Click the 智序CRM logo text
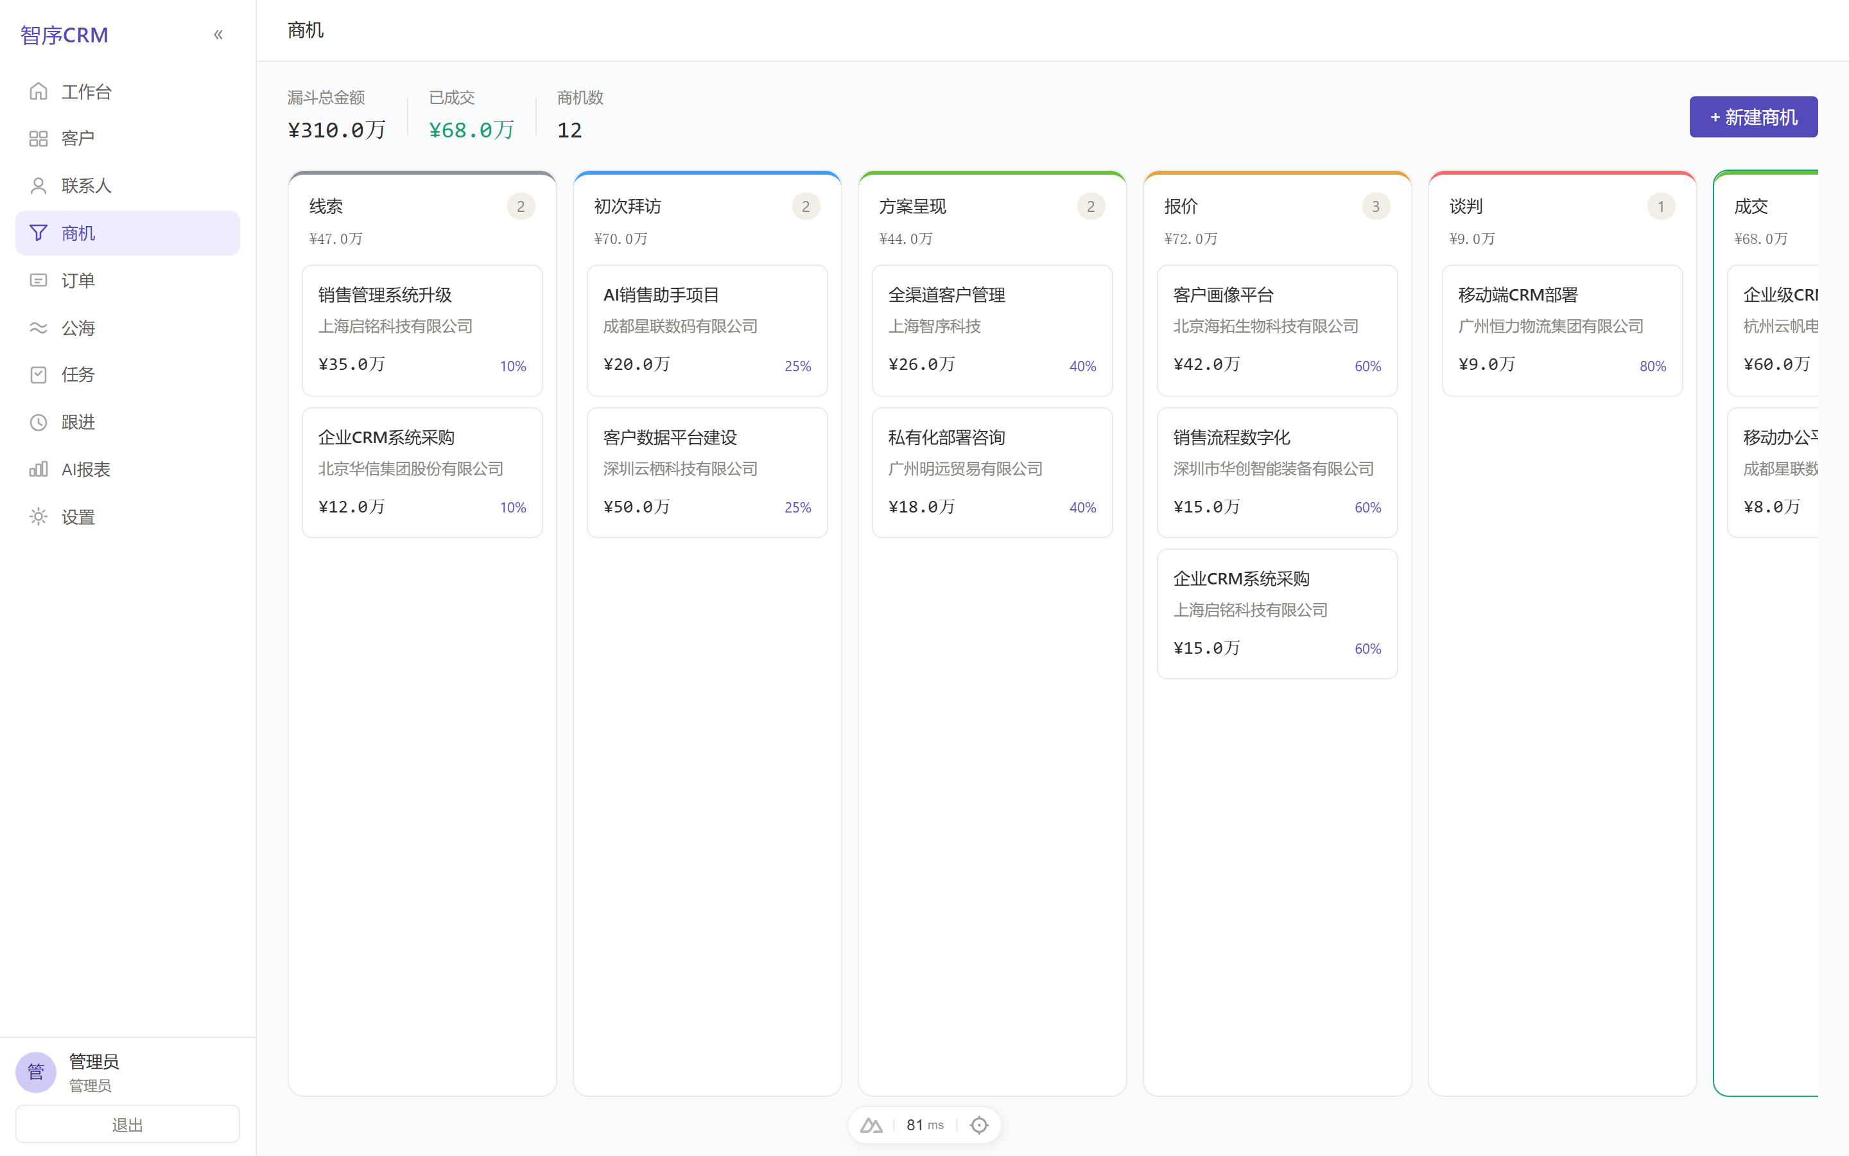Screen dimensions: 1849x1156 click(64, 35)
